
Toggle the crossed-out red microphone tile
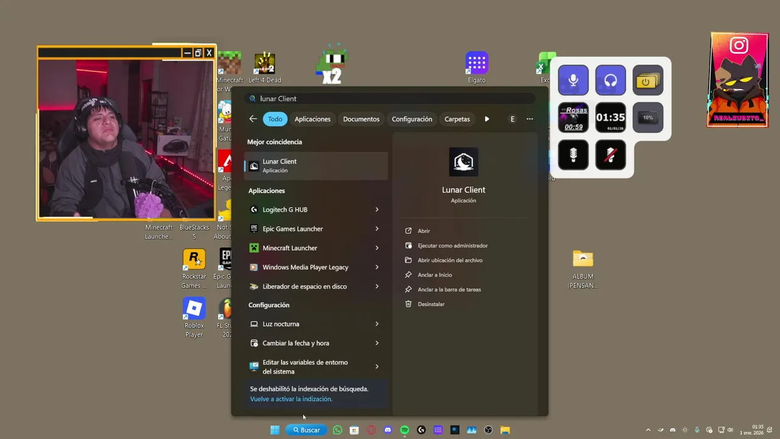[611, 155]
